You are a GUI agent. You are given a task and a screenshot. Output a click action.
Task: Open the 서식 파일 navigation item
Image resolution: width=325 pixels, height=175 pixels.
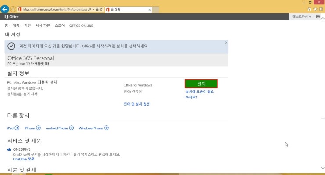coord(43,26)
